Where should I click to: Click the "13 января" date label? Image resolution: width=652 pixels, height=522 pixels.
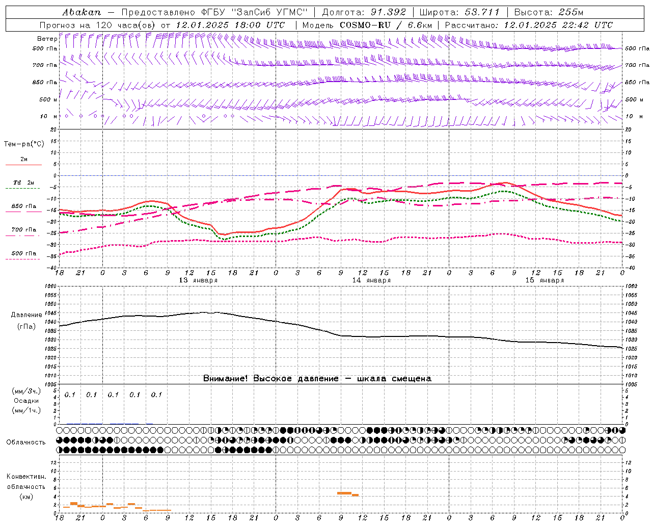click(x=198, y=280)
